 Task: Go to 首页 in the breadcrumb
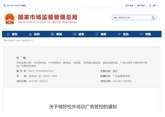point(13,40)
